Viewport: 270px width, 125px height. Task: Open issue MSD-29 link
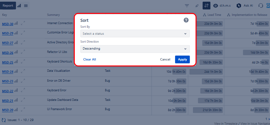[x=8, y=33]
